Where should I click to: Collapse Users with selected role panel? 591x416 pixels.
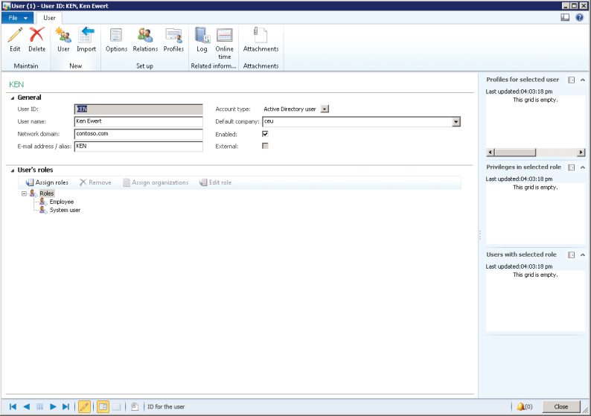click(x=582, y=255)
